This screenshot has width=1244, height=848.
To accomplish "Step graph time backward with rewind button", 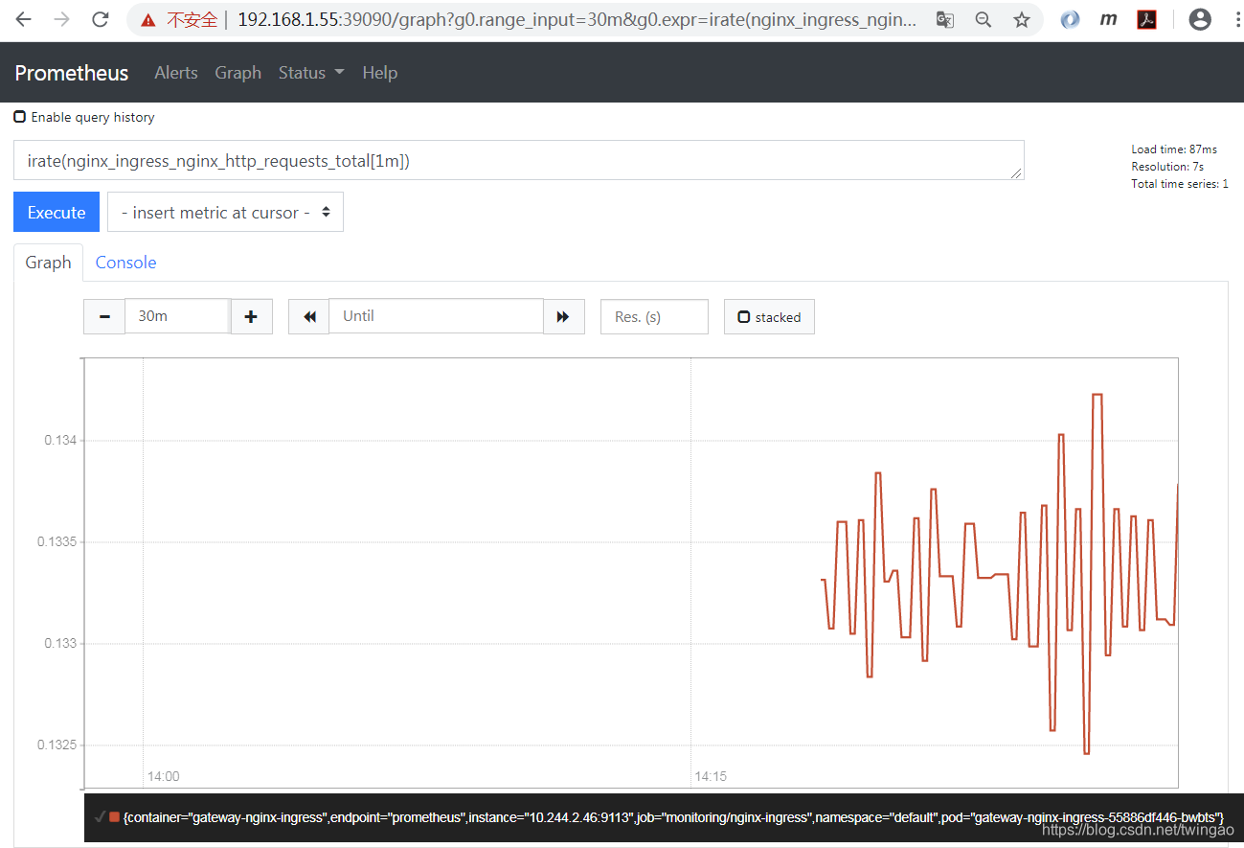I will [309, 316].
